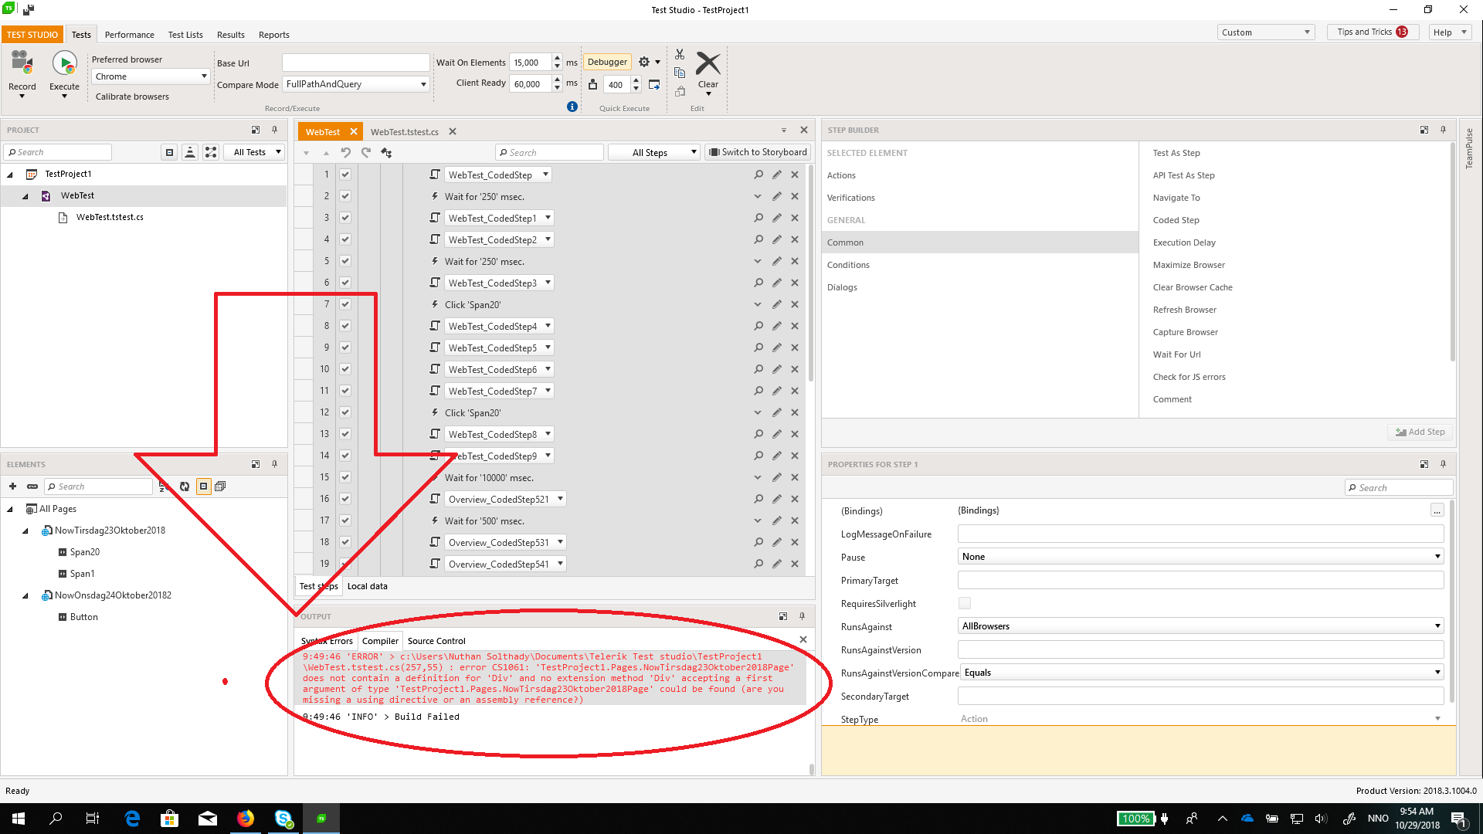Click Calibrate browsers link
The width and height of the screenshot is (1483, 834).
(x=132, y=97)
